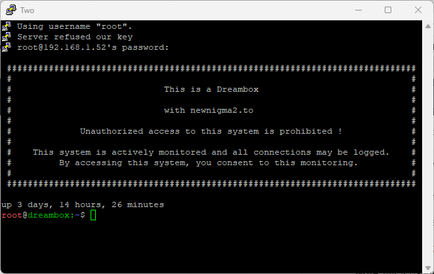434x274 pixels.
Task: Maximize the Two terminal window
Action: [x=388, y=10]
